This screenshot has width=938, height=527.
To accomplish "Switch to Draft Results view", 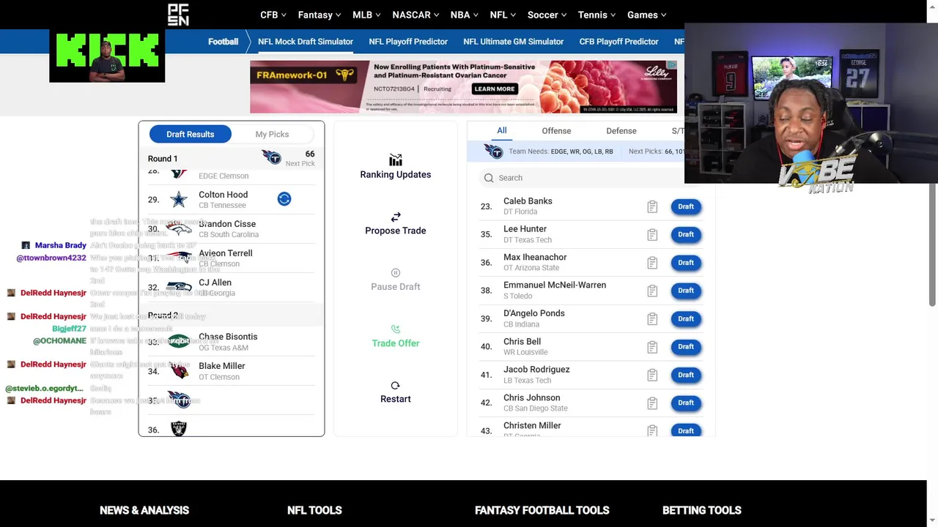I will click(191, 134).
